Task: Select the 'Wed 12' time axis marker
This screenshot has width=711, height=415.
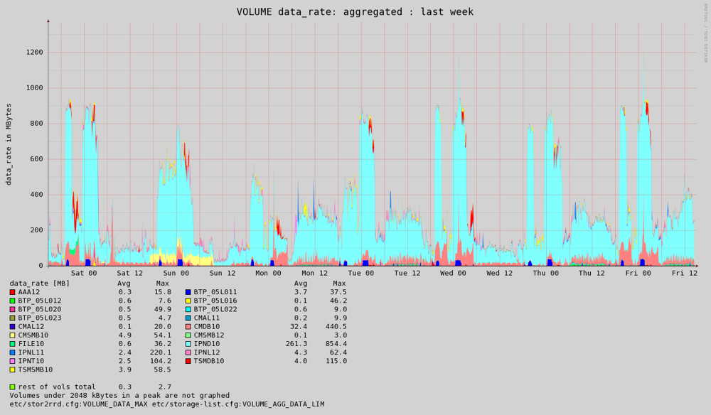Action: (499, 273)
